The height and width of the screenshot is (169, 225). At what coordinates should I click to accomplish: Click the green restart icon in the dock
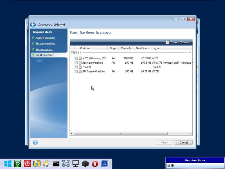point(17,164)
